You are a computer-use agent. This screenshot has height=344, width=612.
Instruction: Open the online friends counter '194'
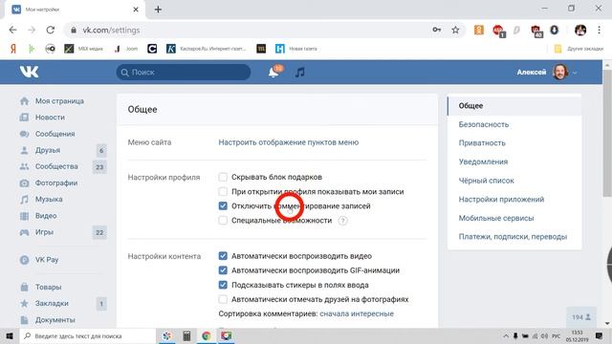(x=581, y=317)
